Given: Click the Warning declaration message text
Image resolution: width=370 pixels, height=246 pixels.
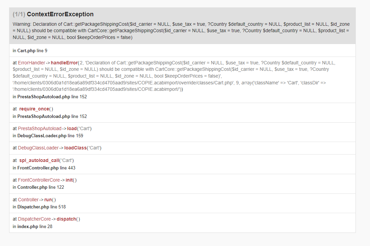Looking at the screenshot, I should [181, 31].
